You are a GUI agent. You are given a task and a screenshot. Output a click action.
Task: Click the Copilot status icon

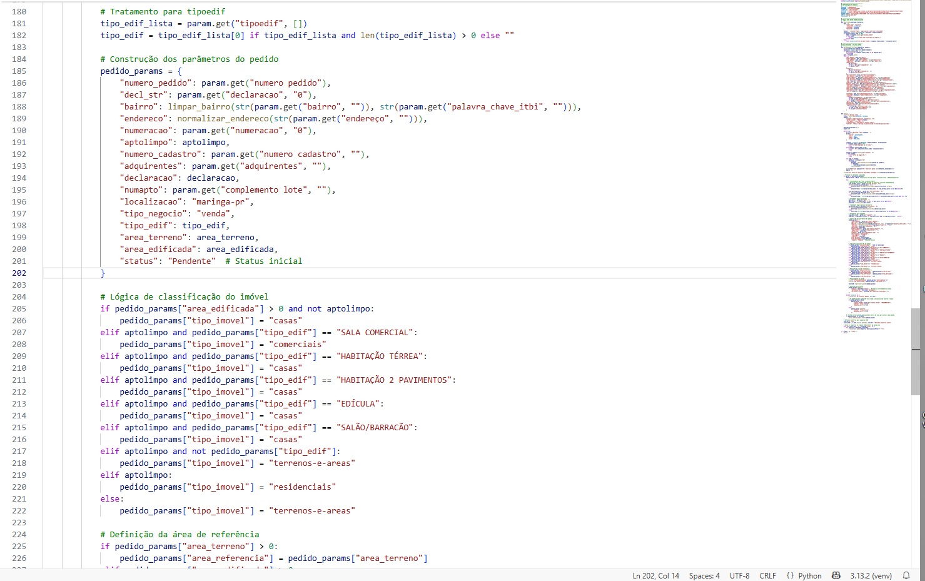click(x=836, y=575)
